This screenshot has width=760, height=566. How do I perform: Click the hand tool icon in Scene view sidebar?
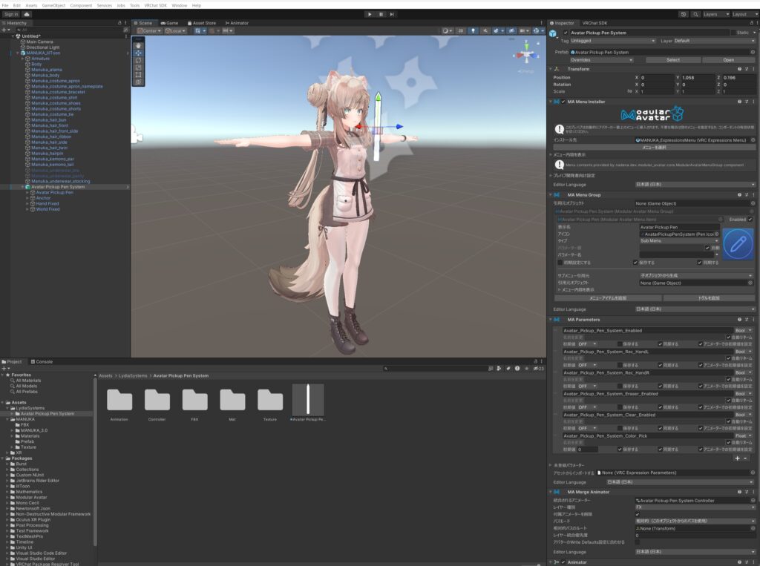[x=137, y=45]
